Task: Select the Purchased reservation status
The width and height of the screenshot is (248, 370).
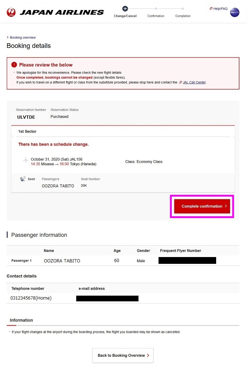Action: (59, 117)
